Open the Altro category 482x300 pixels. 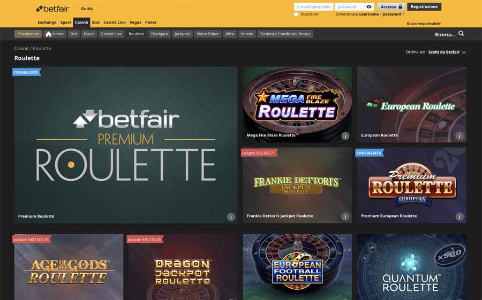click(x=230, y=34)
